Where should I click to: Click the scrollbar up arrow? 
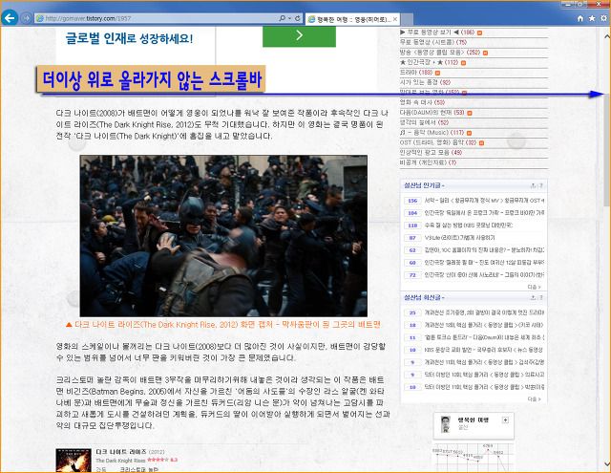point(607,36)
